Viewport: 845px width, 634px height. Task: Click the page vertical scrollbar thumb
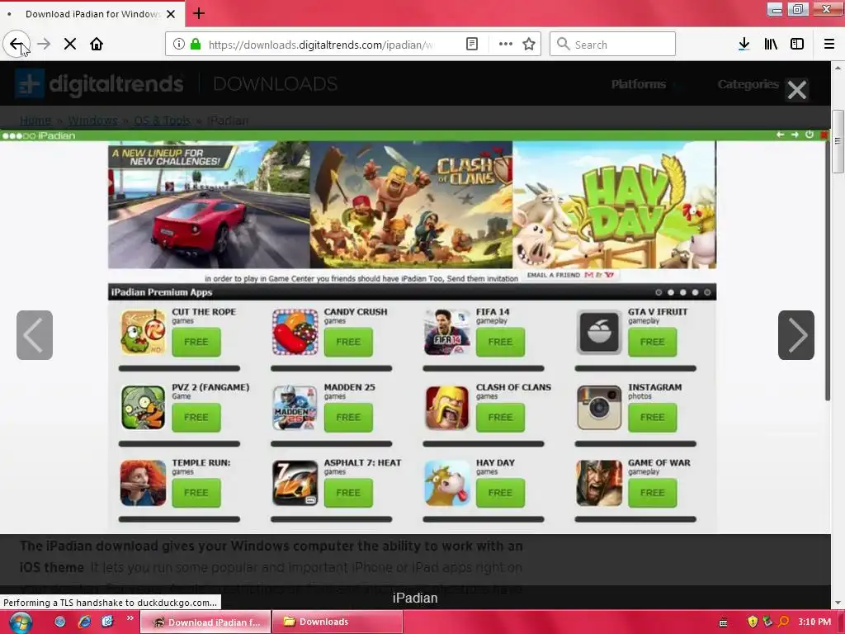(838, 141)
